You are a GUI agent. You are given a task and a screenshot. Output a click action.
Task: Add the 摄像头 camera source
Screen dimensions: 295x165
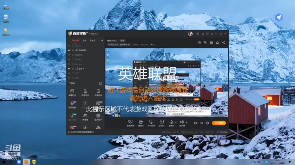pyautogui.click(x=141, y=123)
